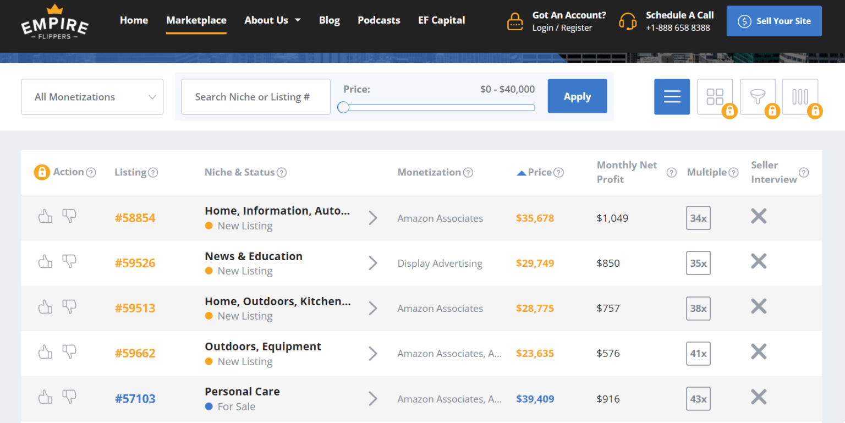Viewport: 845px width, 423px height.
Task: Open the Marketplace navigation item
Action: (196, 20)
